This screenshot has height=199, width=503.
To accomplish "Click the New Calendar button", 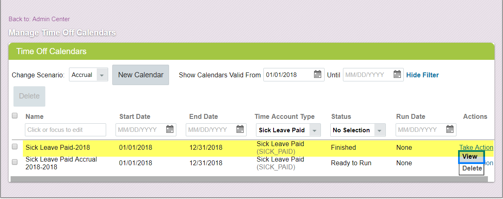I will [x=140, y=75].
